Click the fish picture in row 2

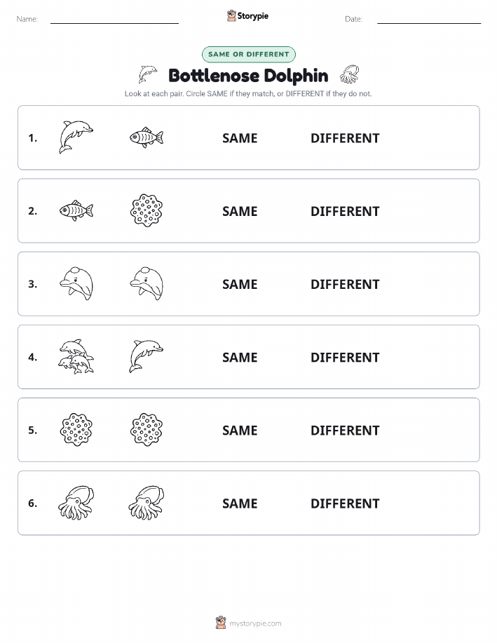point(76,211)
